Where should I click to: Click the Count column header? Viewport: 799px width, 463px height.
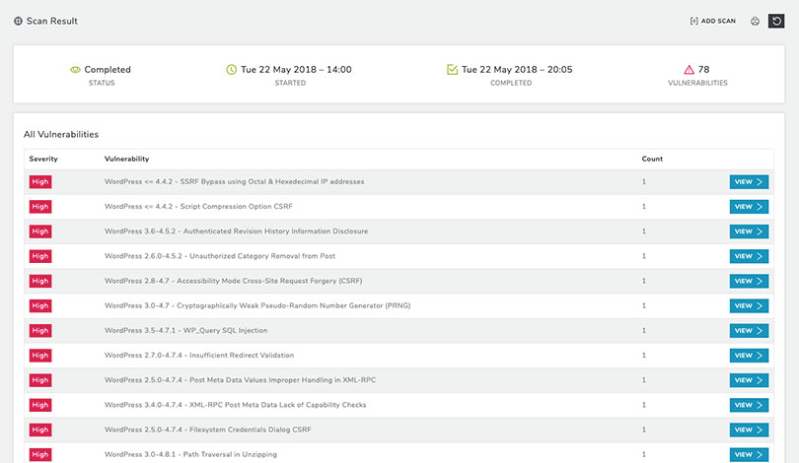pyautogui.click(x=652, y=159)
